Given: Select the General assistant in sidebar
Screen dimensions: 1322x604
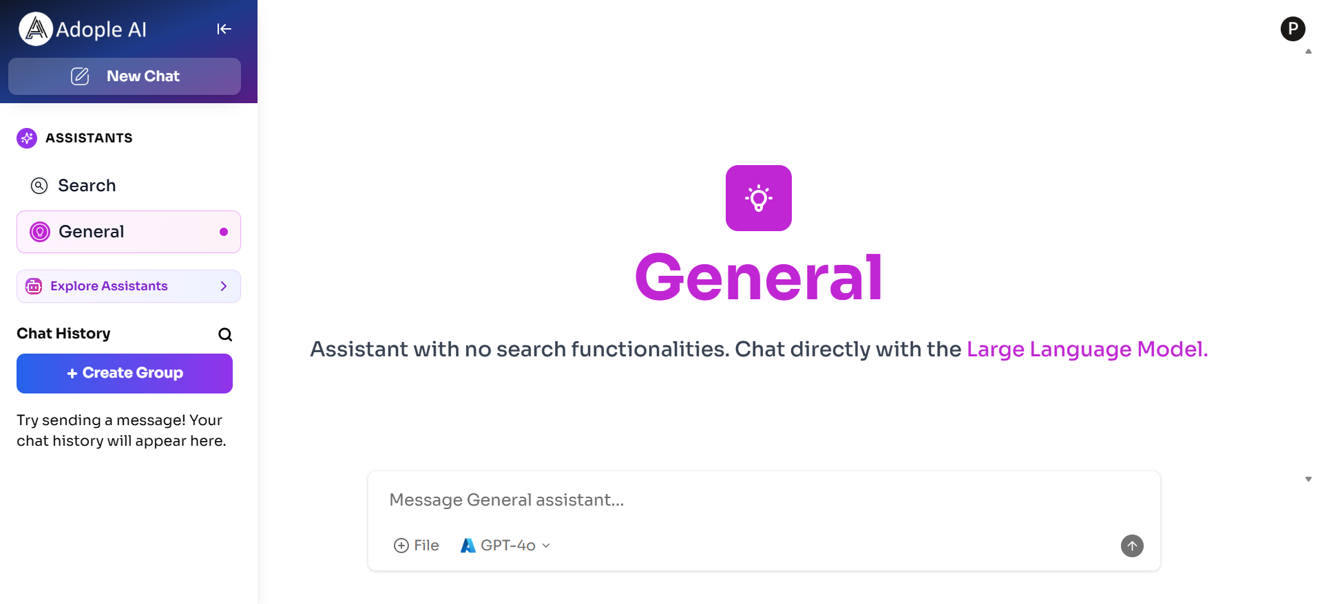Looking at the screenshot, I should tap(92, 232).
